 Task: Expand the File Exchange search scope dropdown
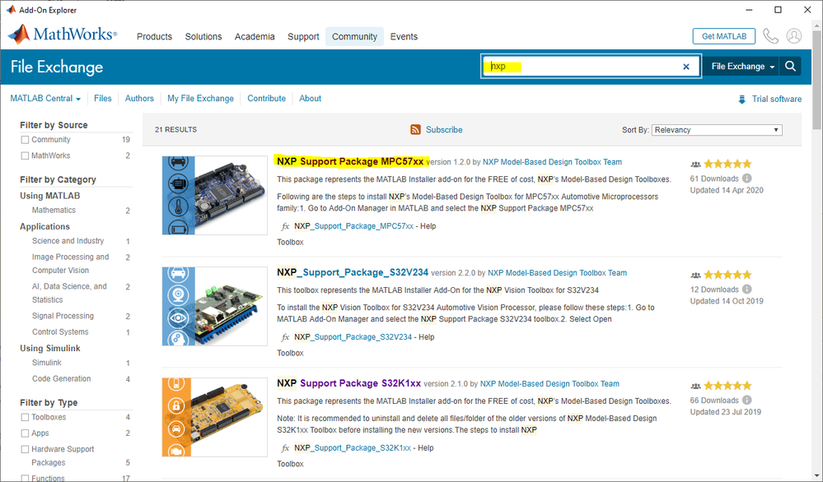pyautogui.click(x=742, y=66)
